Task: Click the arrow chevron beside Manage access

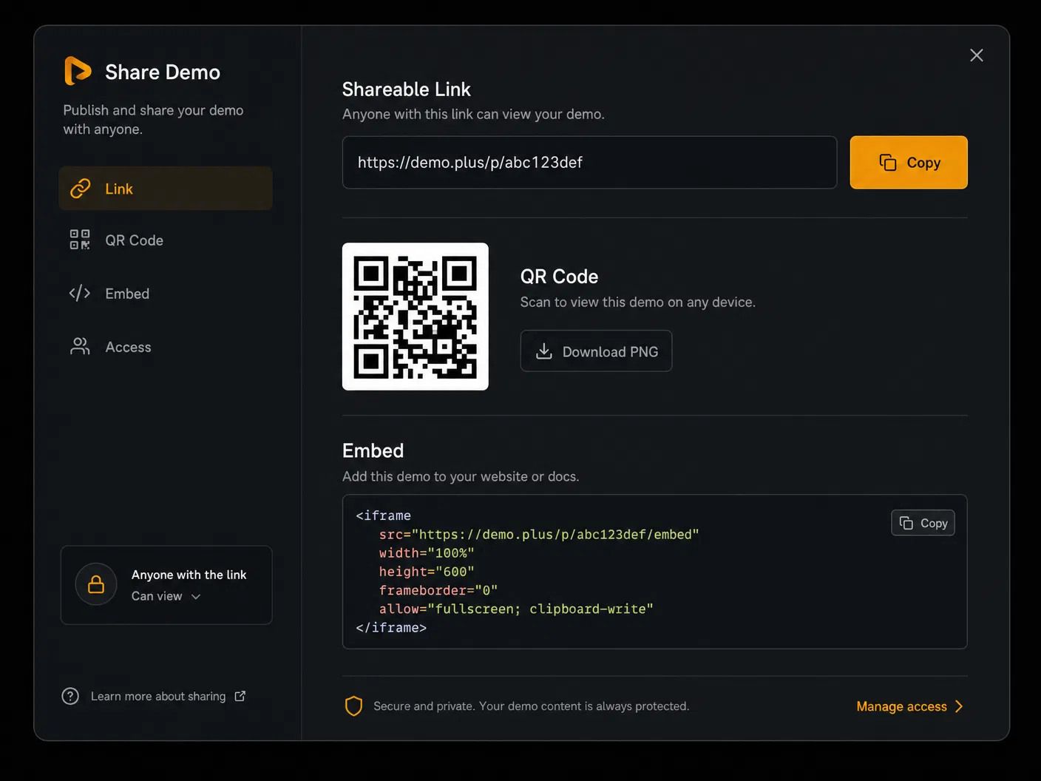Action: (958, 706)
